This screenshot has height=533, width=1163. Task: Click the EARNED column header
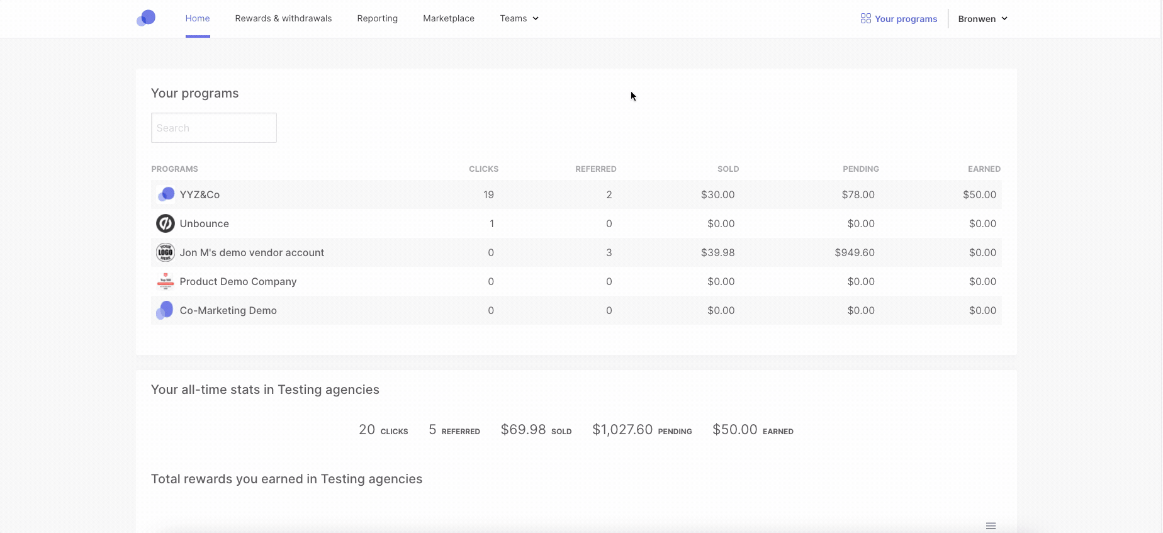(x=984, y=169)
